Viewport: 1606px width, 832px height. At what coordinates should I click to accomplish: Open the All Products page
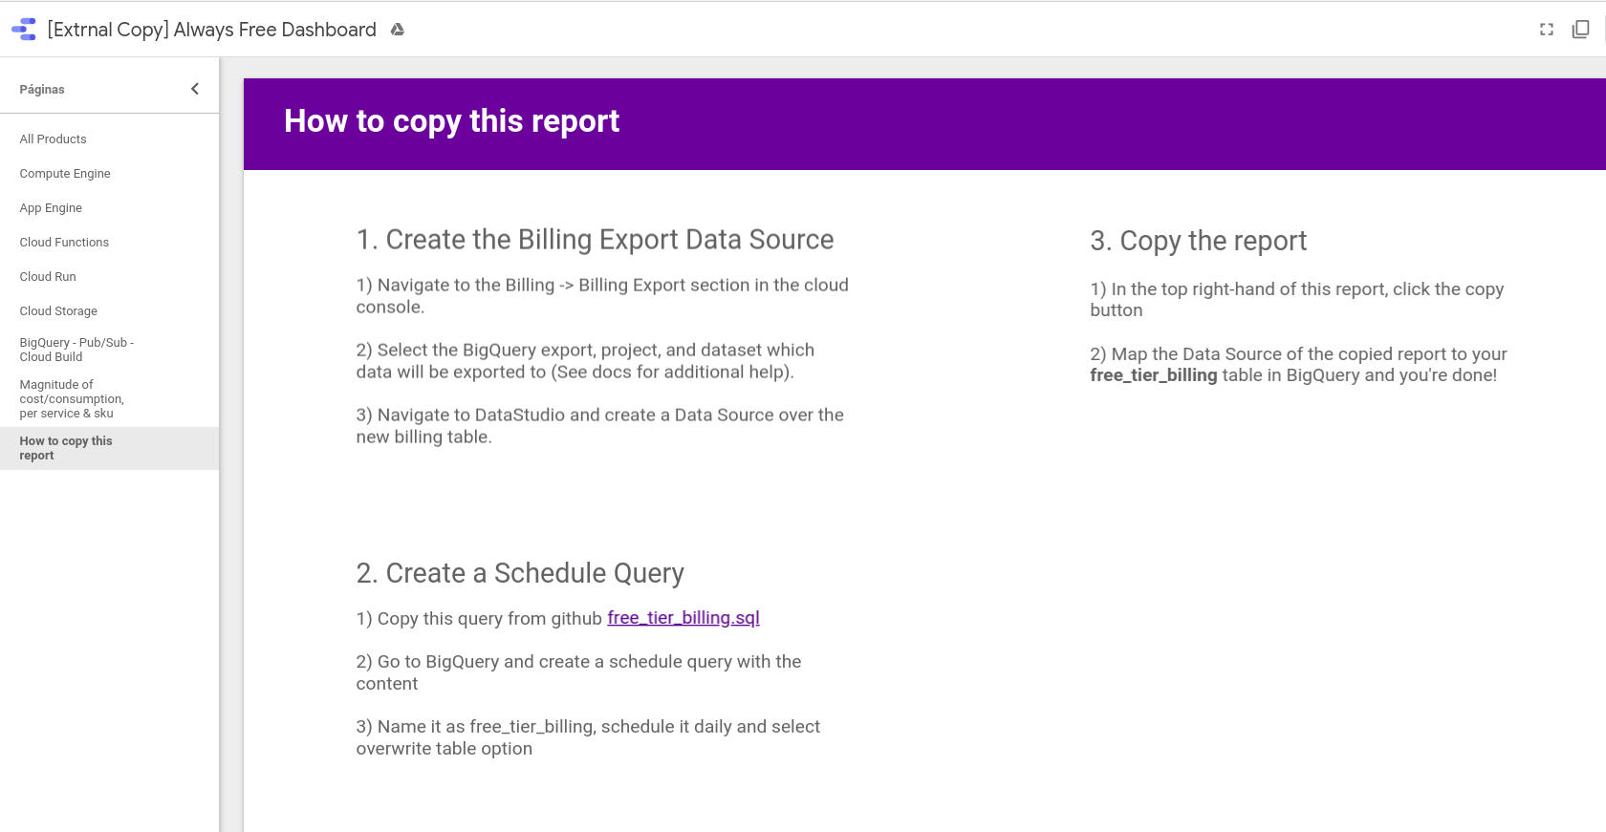click(109, 139)
